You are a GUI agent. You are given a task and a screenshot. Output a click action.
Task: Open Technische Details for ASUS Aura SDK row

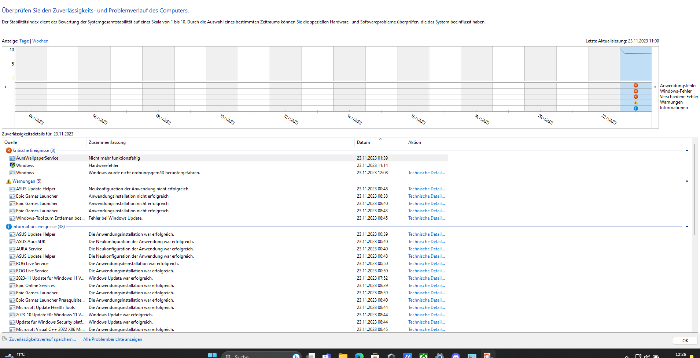pyautogui.click(x=427, y=242)
